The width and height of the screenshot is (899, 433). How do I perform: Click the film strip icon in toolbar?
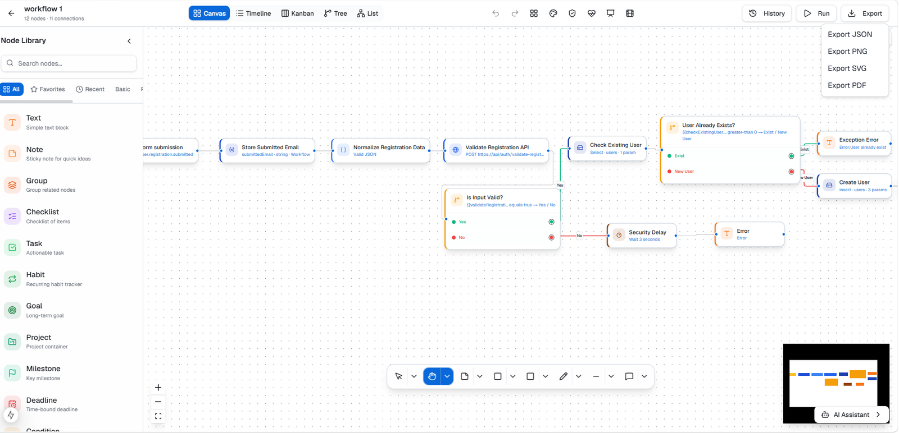click(630, 13)
